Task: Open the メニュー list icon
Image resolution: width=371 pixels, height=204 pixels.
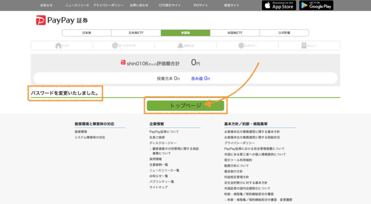Action: click(304, 46)
